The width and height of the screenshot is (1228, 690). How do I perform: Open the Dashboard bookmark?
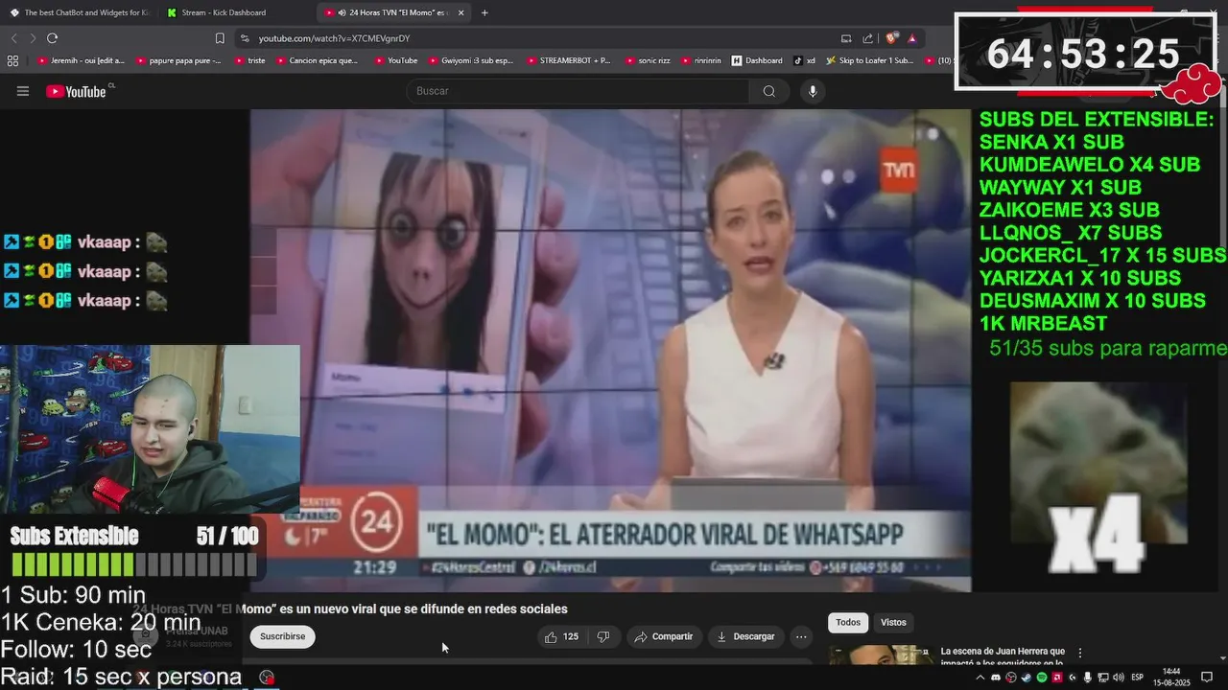tap(757, 60)
